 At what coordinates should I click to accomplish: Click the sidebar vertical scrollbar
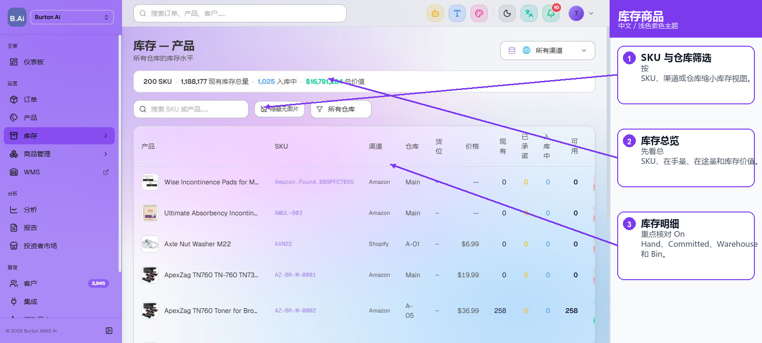point(120,152)
